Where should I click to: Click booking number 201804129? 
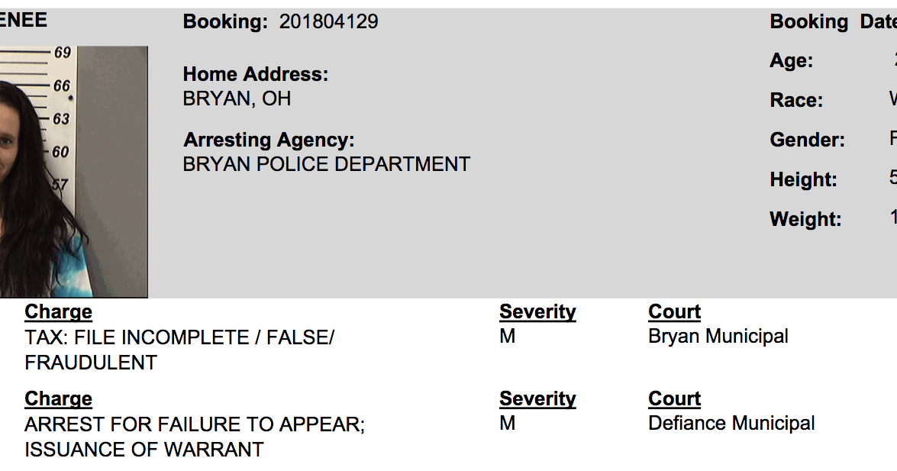coord(328,22)
